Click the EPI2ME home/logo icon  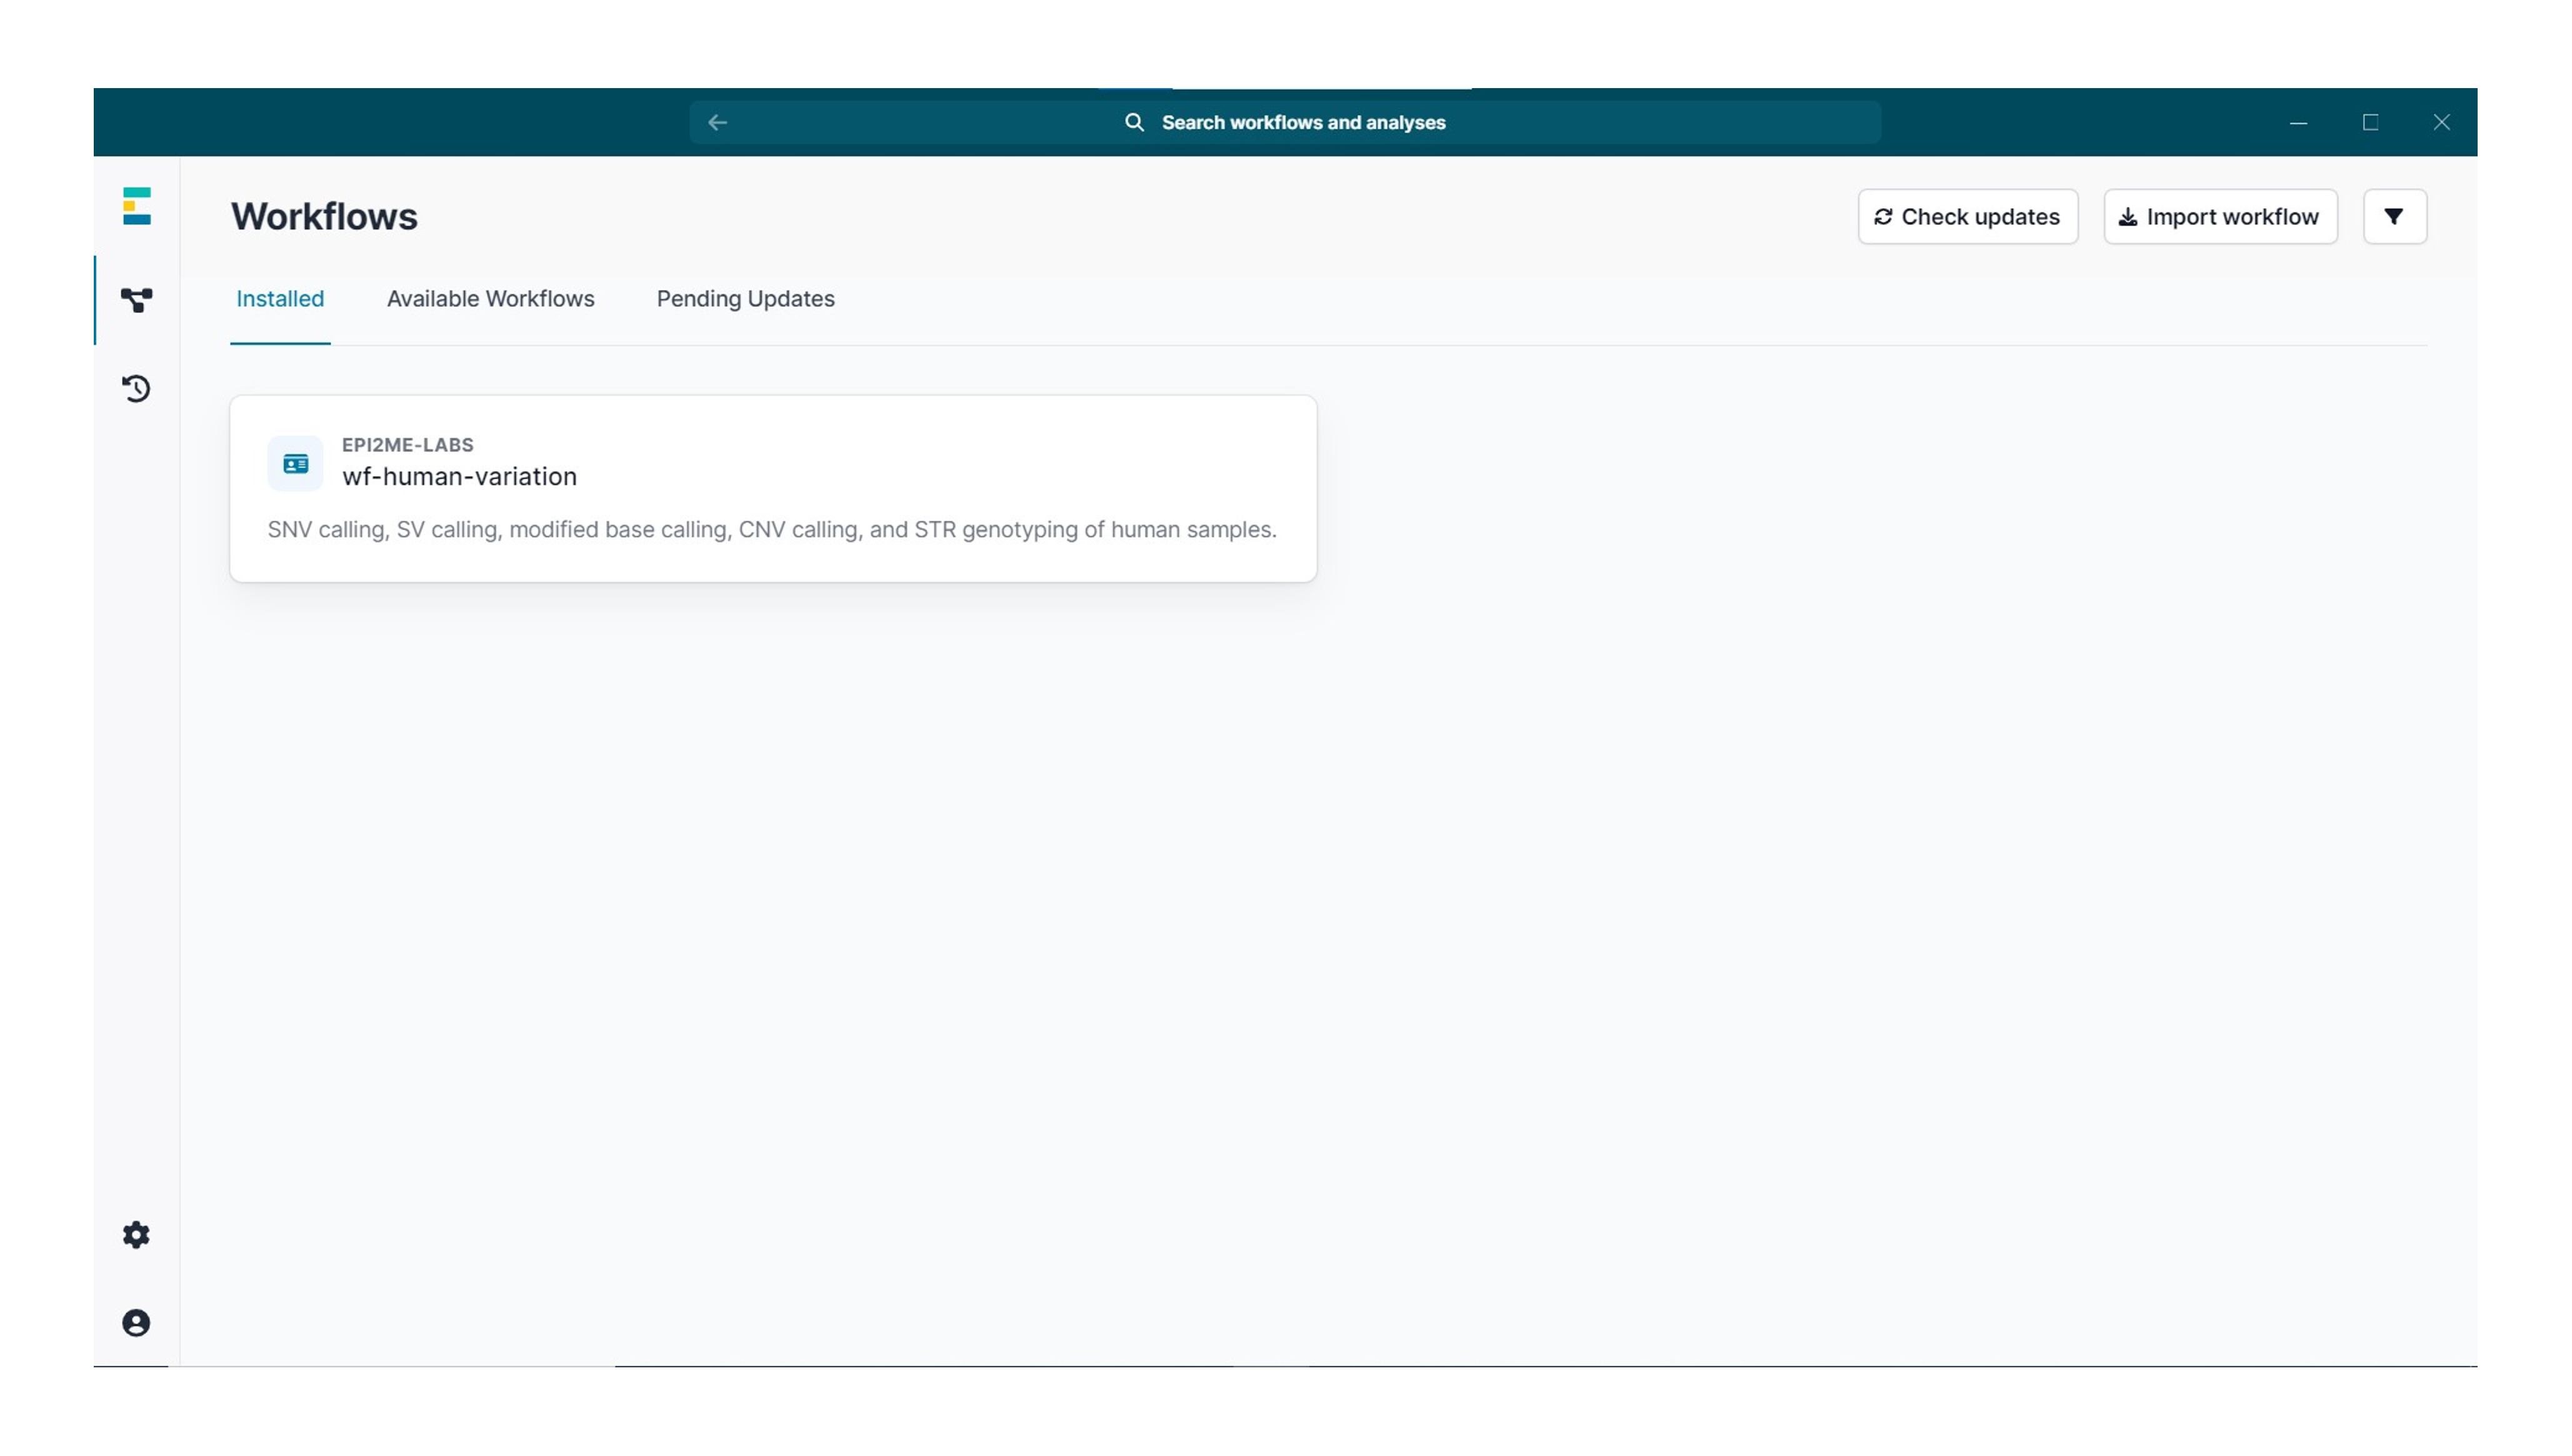[x=136, y=207]
